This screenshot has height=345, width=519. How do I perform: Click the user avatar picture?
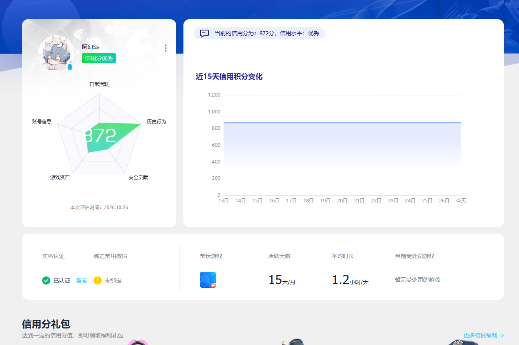tap(56, 53)
